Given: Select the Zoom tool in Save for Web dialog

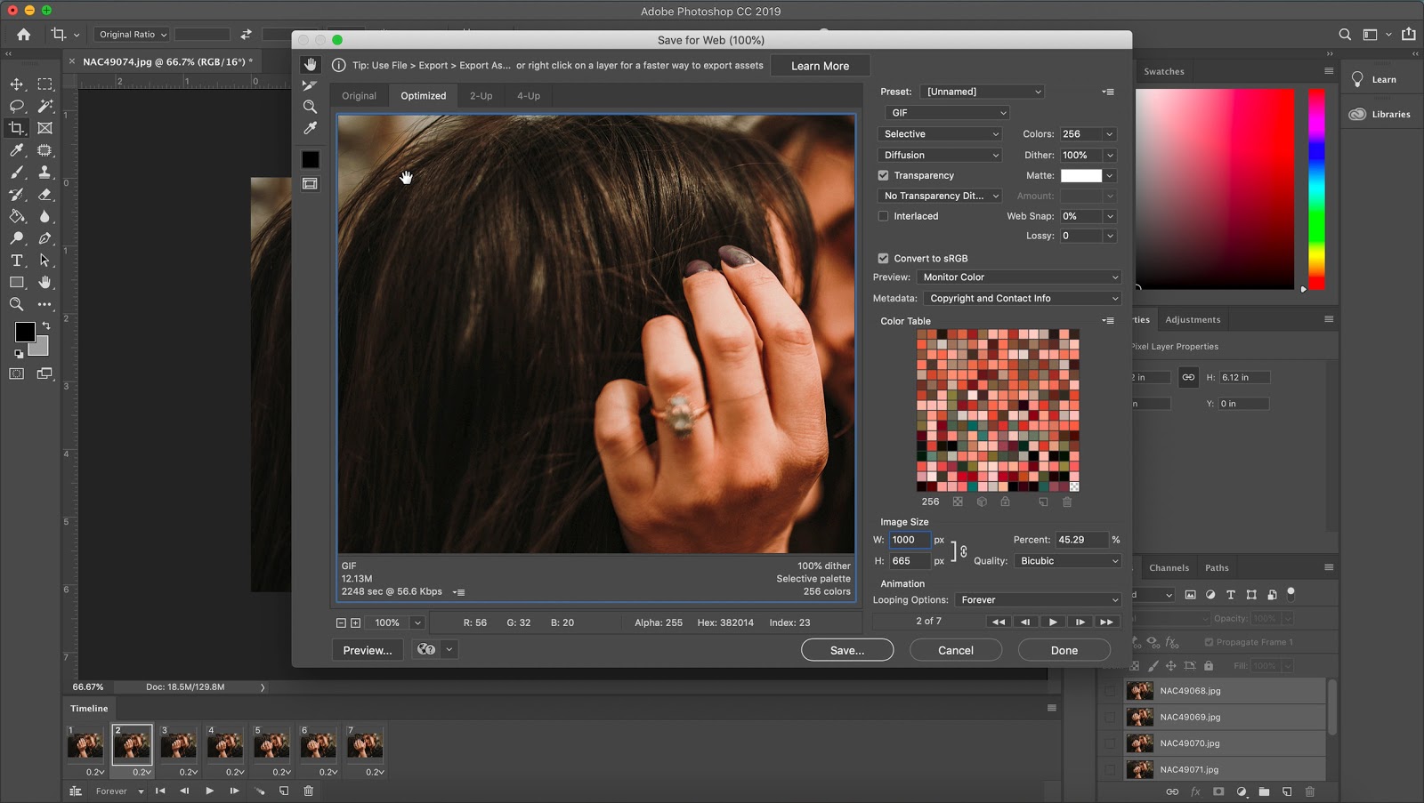Looking at the screenshot, I should point(310,107).
